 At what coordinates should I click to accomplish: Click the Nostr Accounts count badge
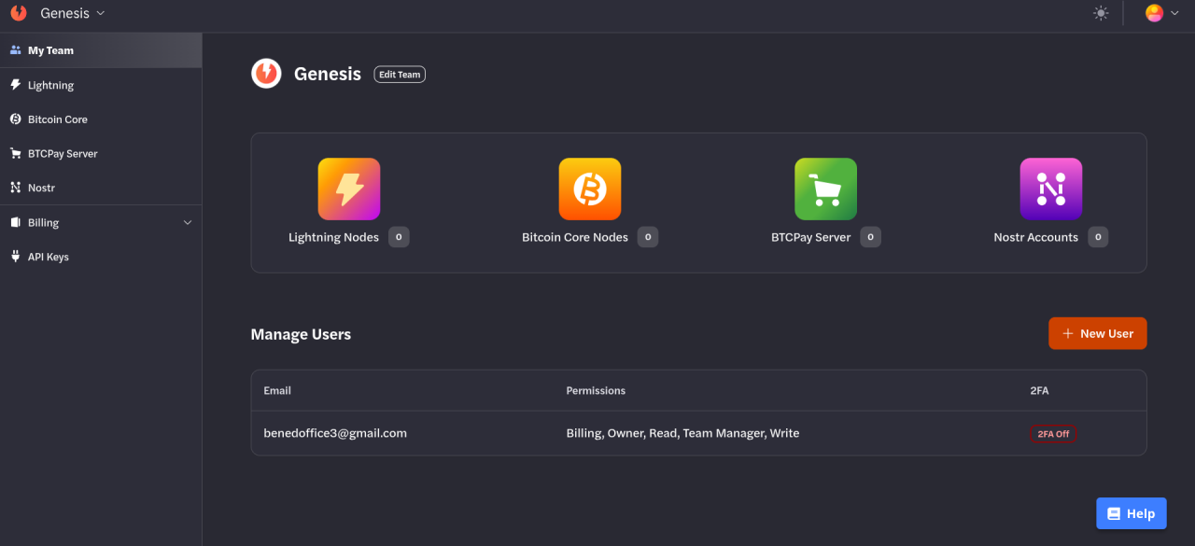tap(1098, 237)
